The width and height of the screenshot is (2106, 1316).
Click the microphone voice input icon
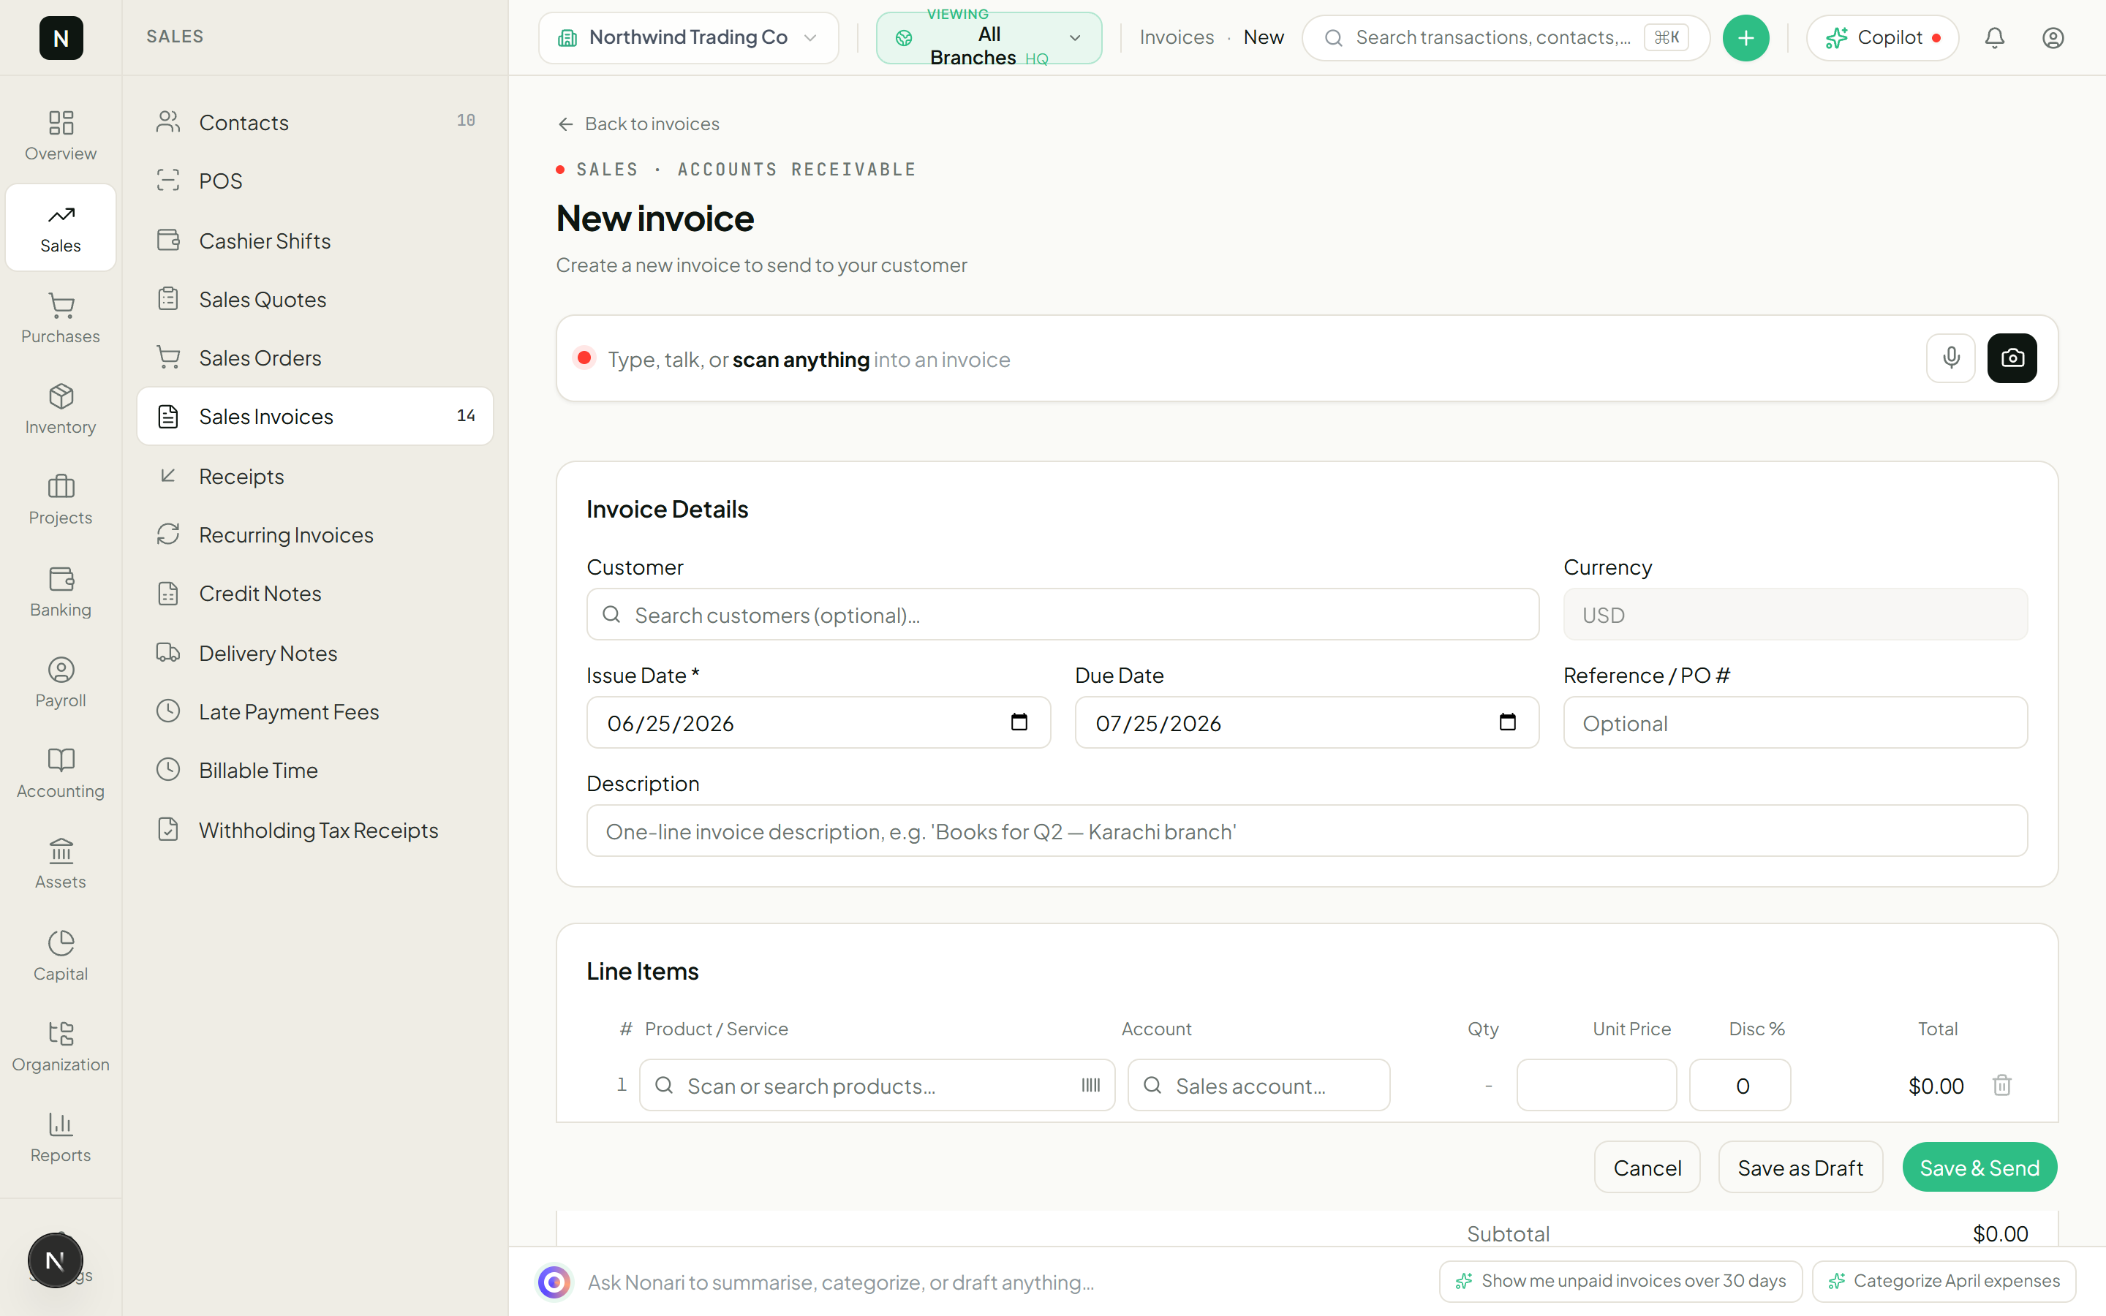1950,358
